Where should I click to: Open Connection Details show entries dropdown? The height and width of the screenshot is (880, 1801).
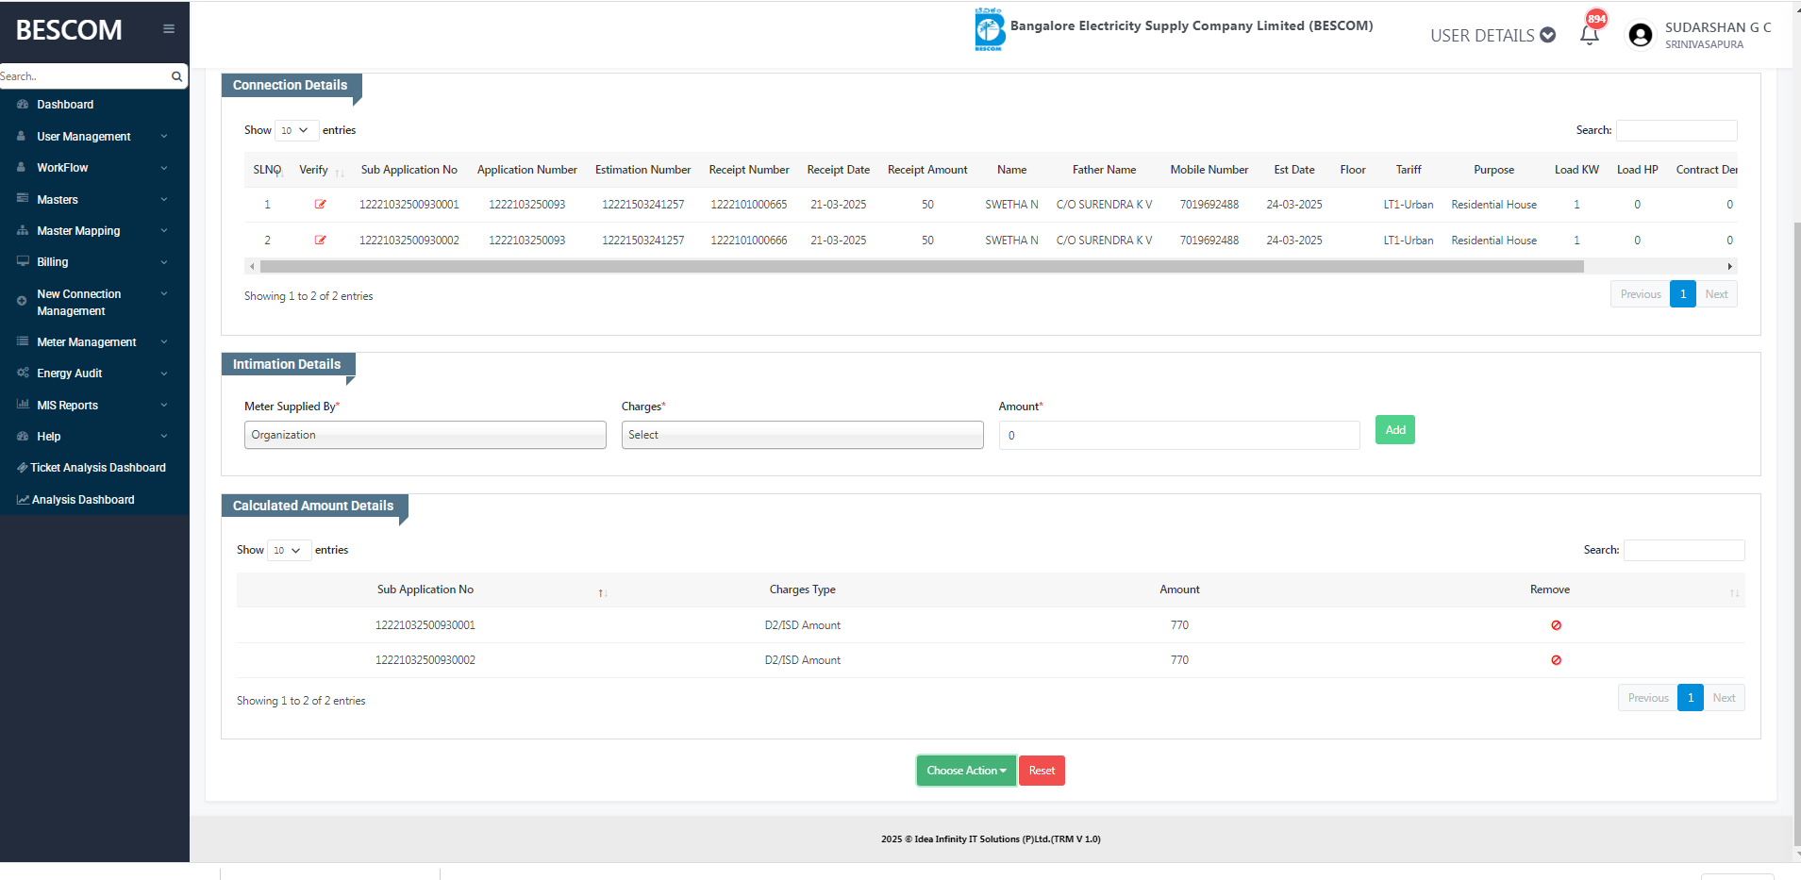pyautogui.click(x=296, y=130)
